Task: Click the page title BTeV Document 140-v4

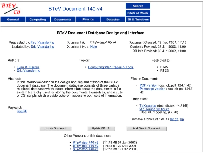Action: click(75, 9)
